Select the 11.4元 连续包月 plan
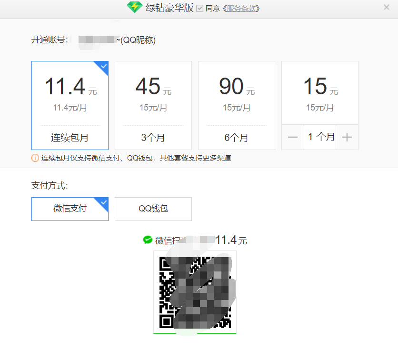The width and height of the screenshot is (398, 351). click(x=70, y=105)
